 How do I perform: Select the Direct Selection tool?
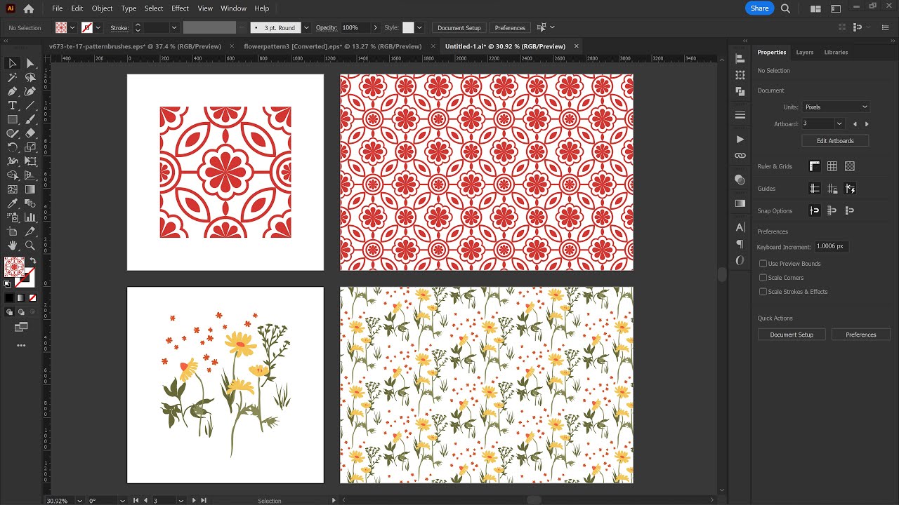click(30, 63)
